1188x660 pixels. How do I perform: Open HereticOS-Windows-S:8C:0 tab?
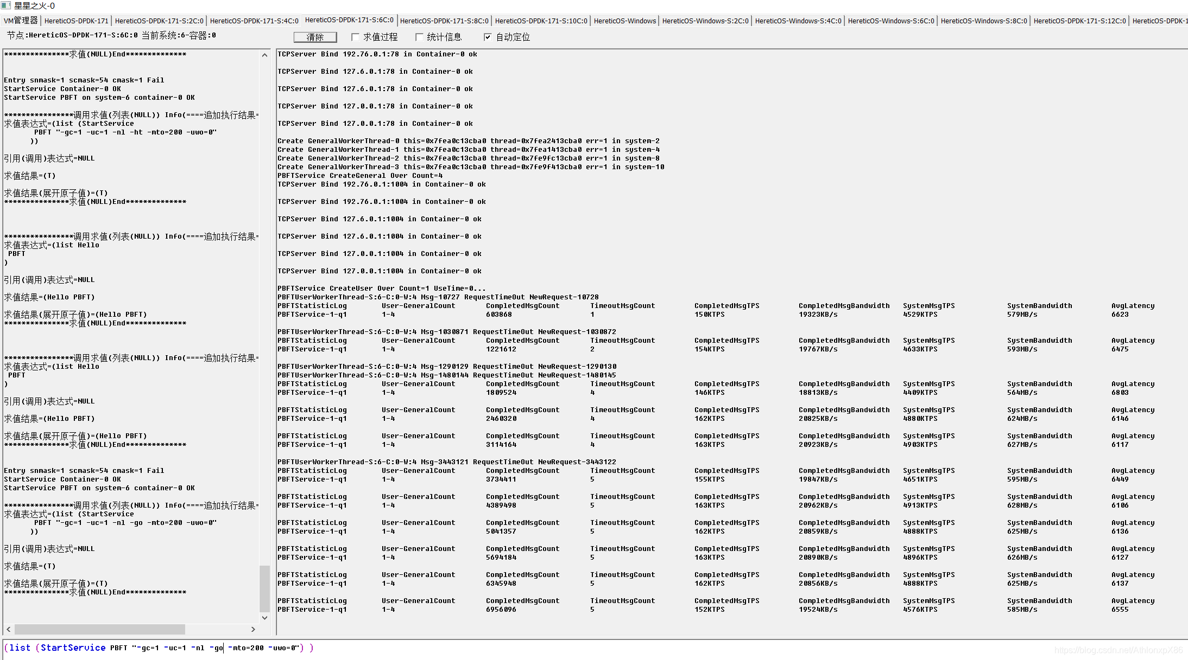click(x=984, y=21)
